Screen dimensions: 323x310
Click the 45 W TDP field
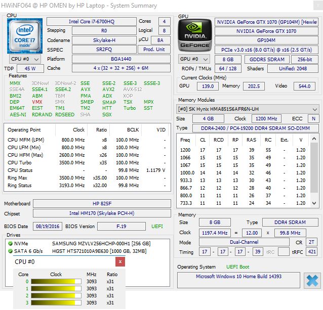tap(30, 68)
